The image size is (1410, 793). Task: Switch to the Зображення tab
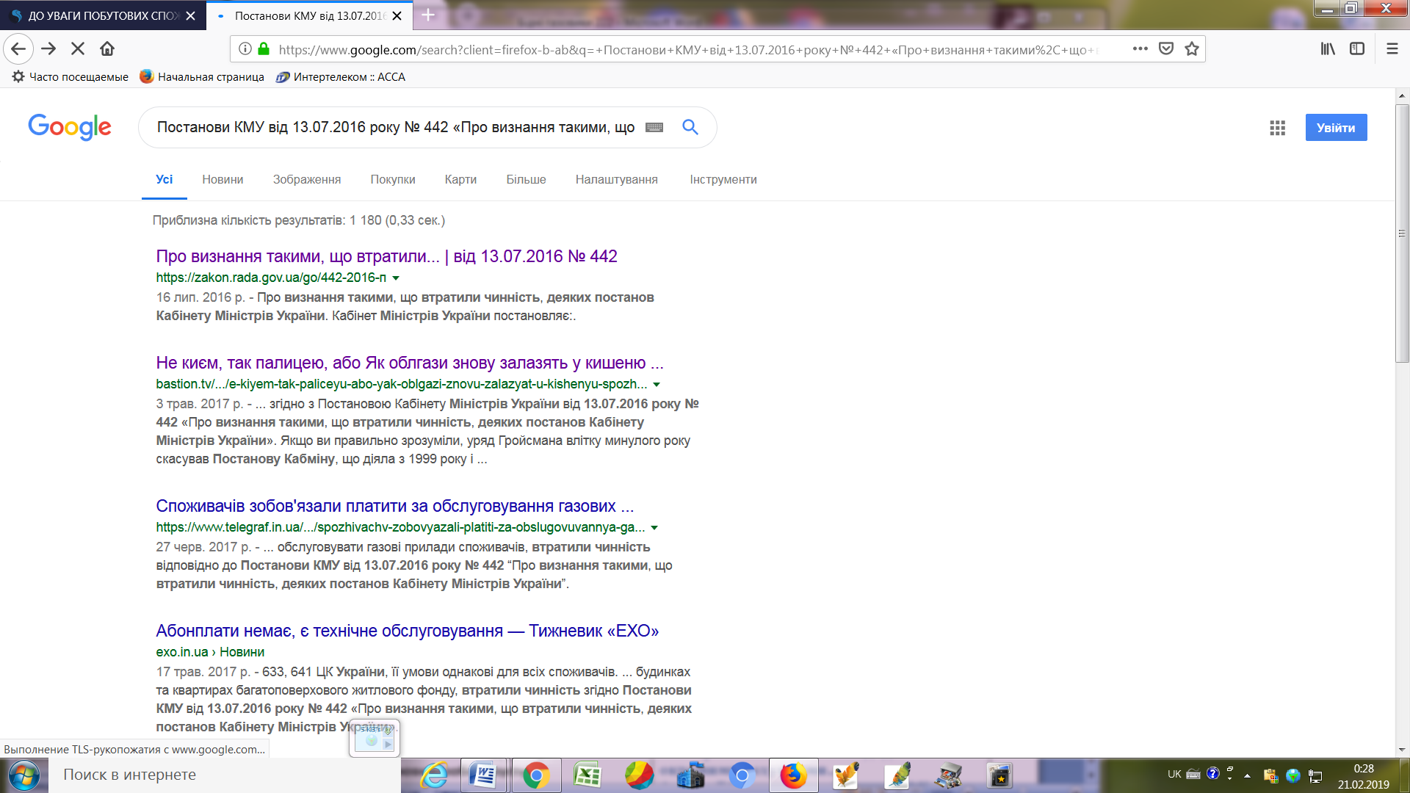pyautogui.click(x=307, y=179)
